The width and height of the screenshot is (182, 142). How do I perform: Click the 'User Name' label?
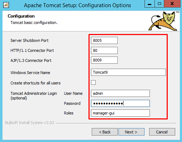coord(73,93)
